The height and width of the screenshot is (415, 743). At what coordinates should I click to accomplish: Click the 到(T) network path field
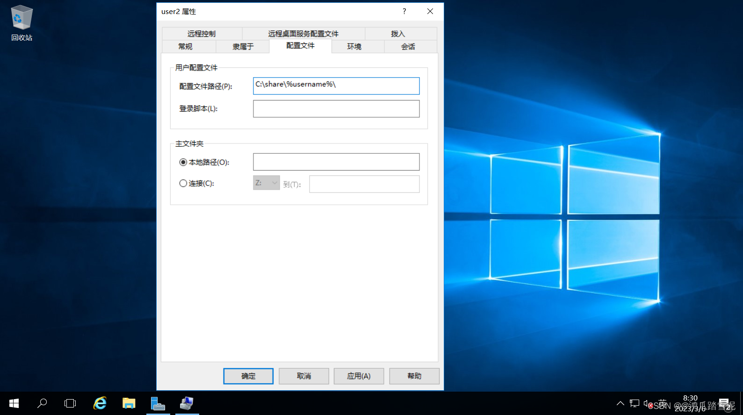pyautogui.click(x=364, y=184)
